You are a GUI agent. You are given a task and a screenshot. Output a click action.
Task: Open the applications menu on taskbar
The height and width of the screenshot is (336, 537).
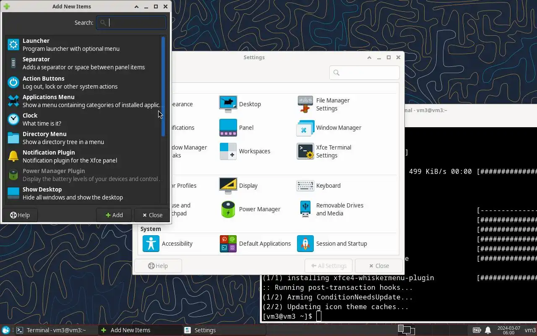(6, 330)
